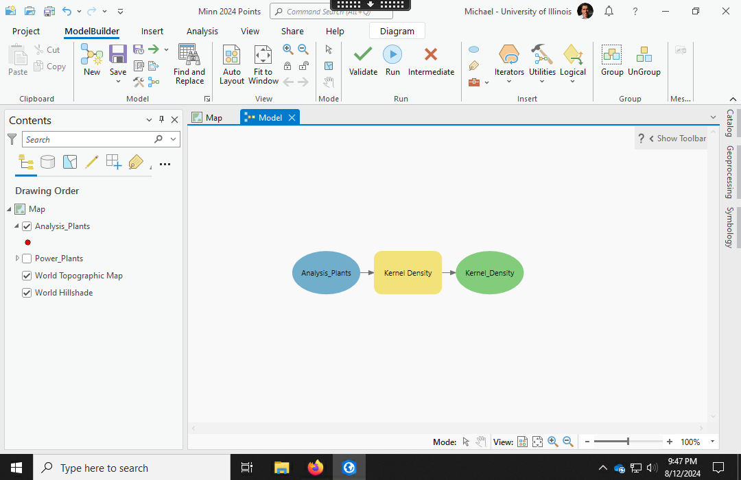
Task: Switch to the Analysis ribbon tab
Action: (202, 31)
